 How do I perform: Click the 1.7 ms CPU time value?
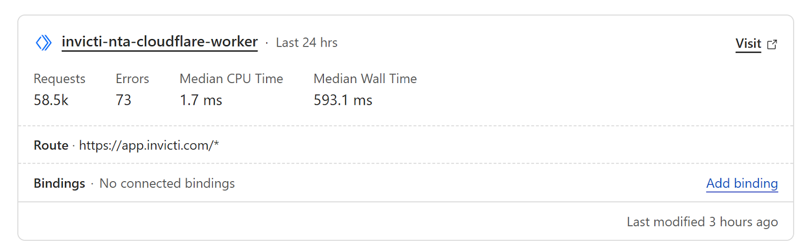201,100
